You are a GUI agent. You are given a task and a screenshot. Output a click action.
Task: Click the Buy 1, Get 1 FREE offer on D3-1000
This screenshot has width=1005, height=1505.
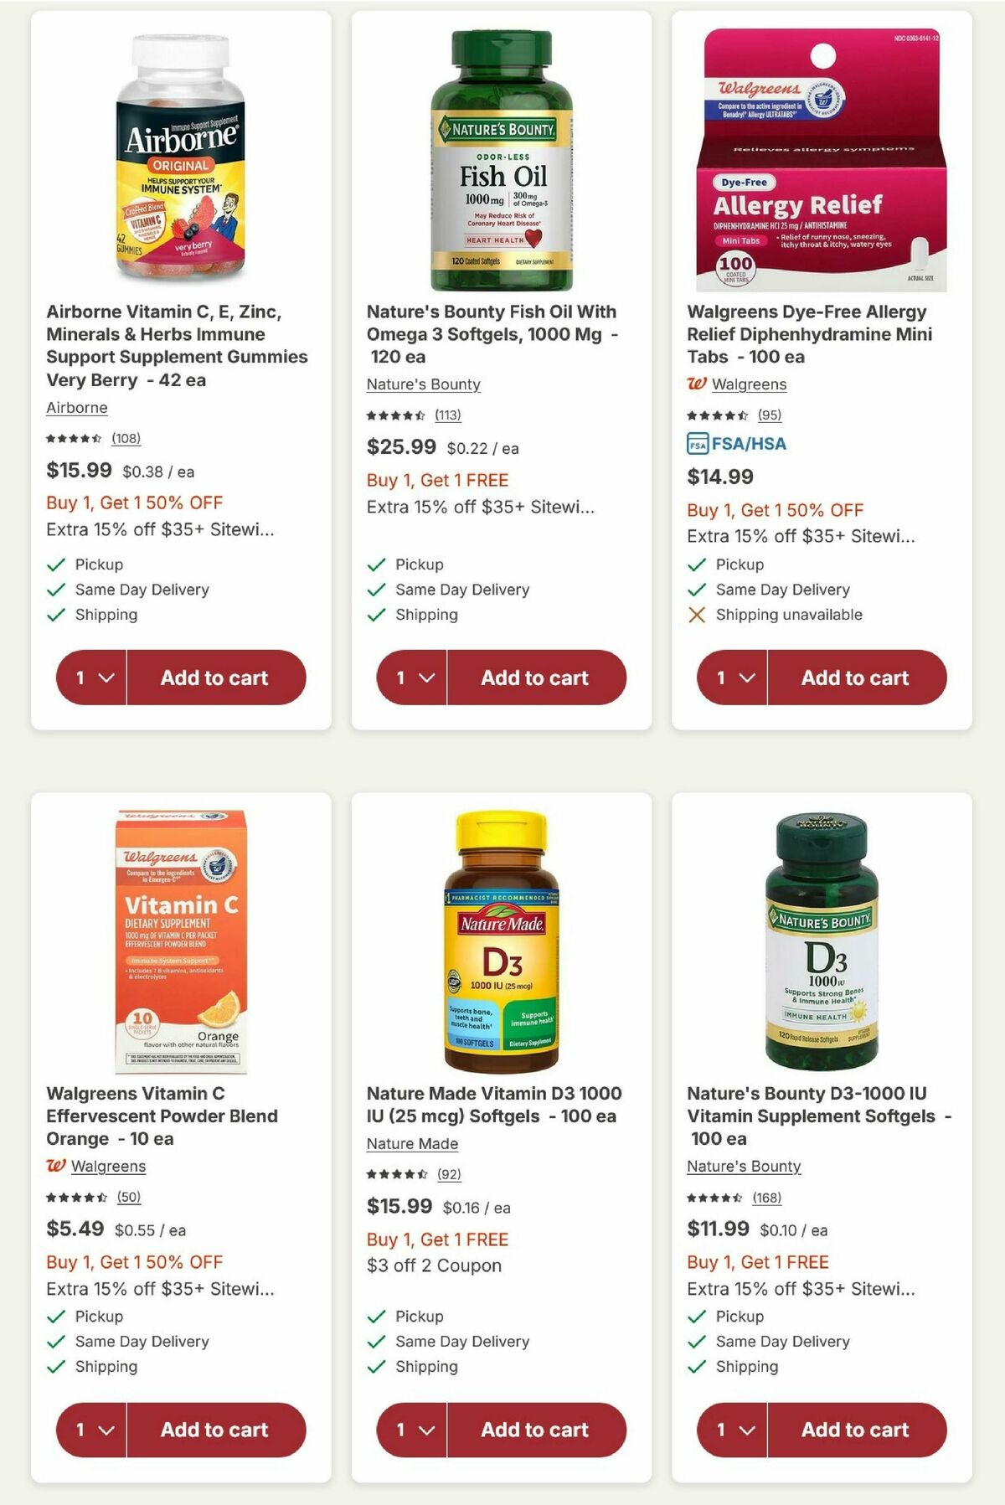coord(756,1262)
